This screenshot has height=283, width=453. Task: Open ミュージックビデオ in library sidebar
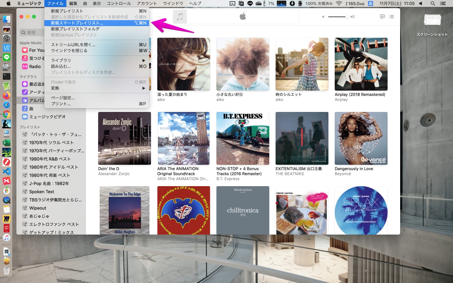click(47, 117)
